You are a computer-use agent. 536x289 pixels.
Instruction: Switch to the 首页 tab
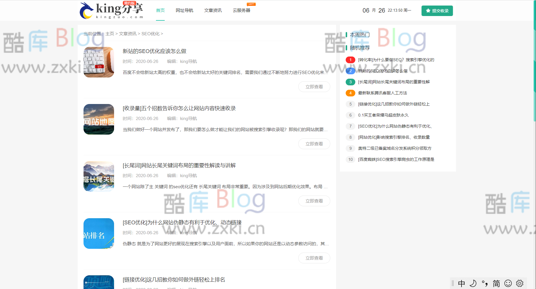coord(160,10)
